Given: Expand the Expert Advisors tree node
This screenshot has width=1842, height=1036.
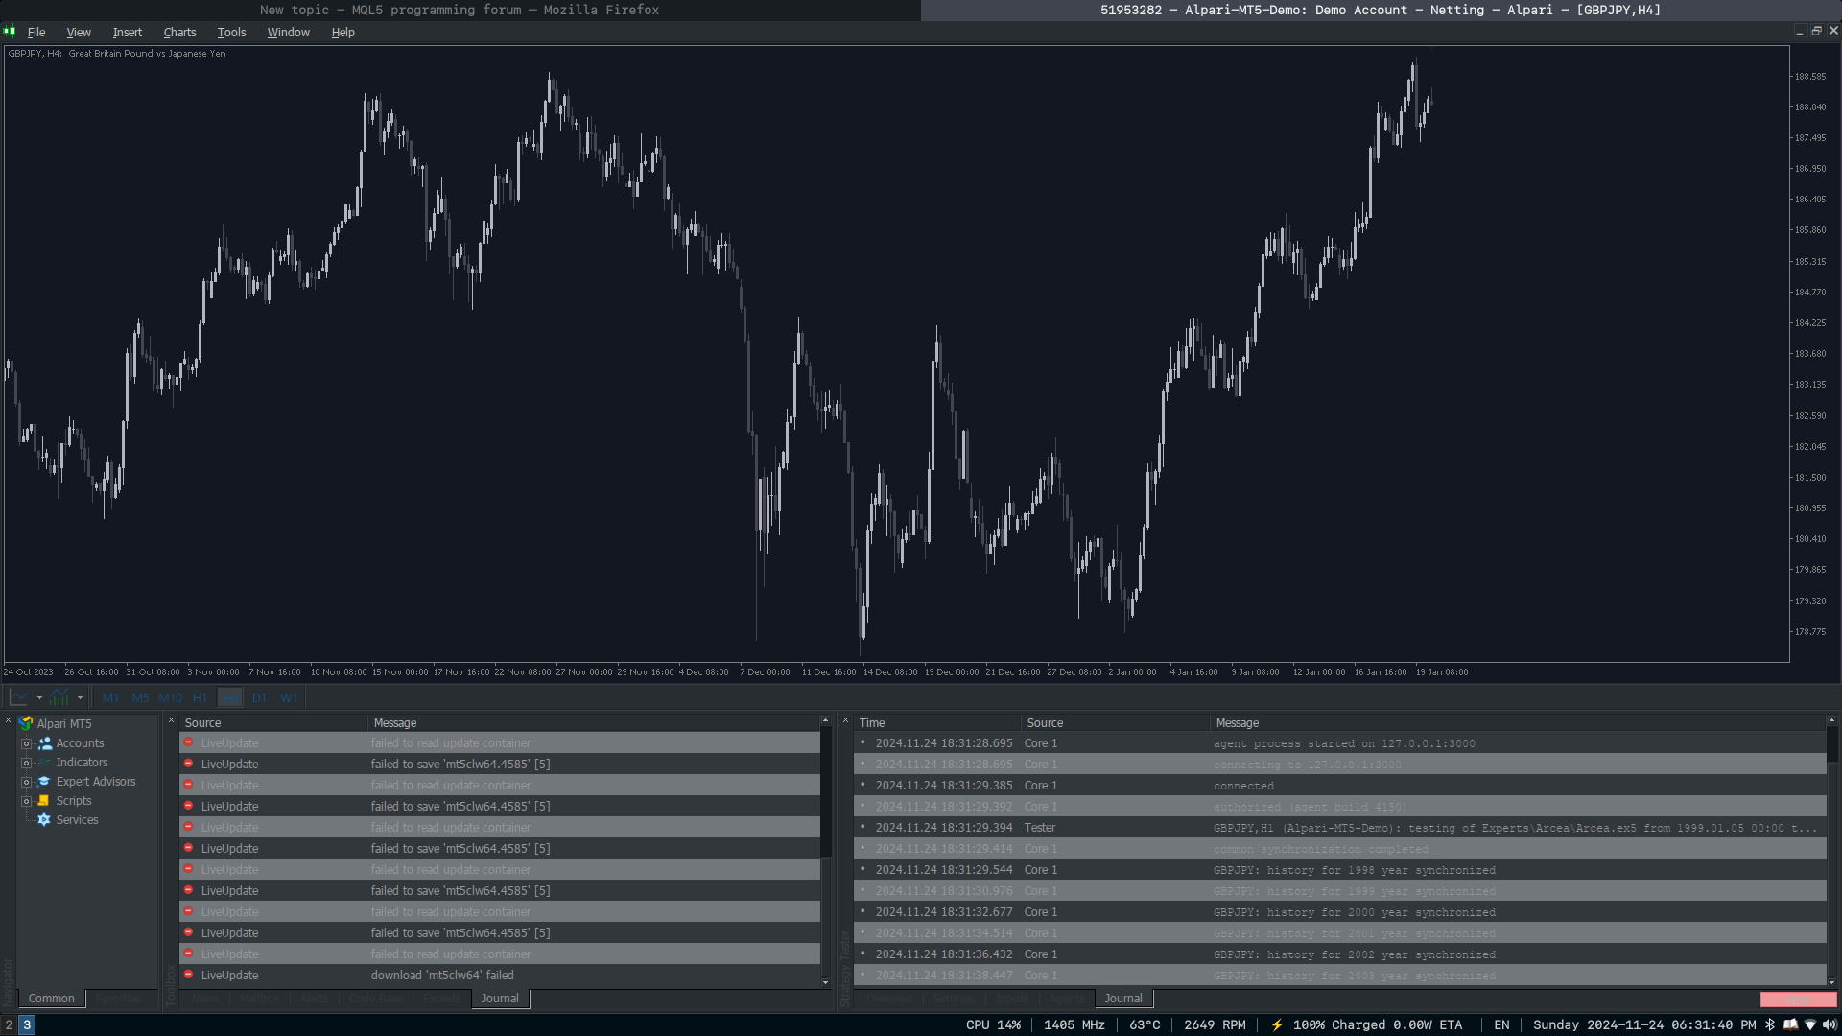Looking at the screenshot, I should click(x=27, y=782).
